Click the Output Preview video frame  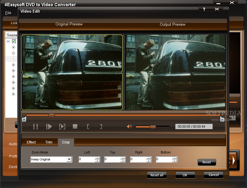coord(175,72)
